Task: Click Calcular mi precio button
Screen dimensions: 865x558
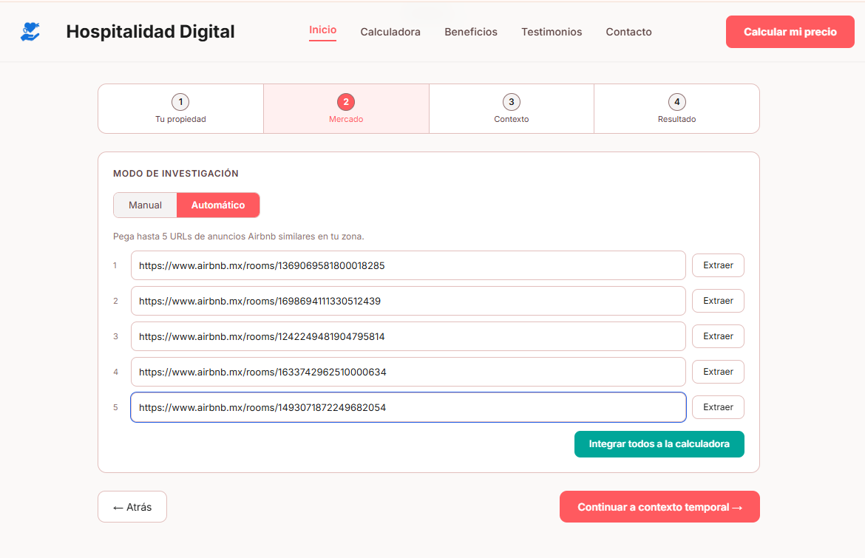Action: coord(790,32)
